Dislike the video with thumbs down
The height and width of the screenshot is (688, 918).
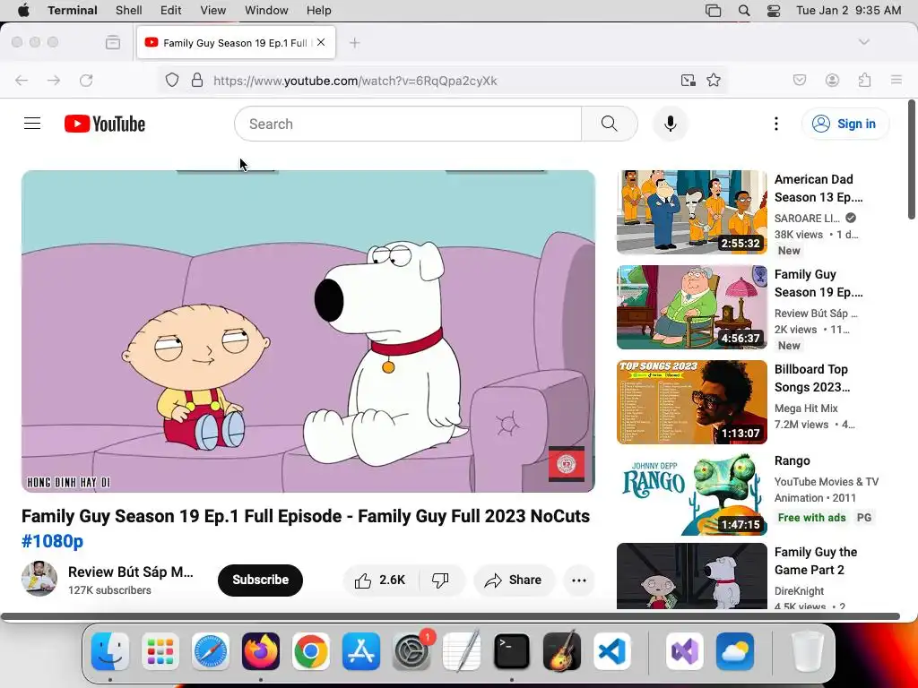point(440,580)
